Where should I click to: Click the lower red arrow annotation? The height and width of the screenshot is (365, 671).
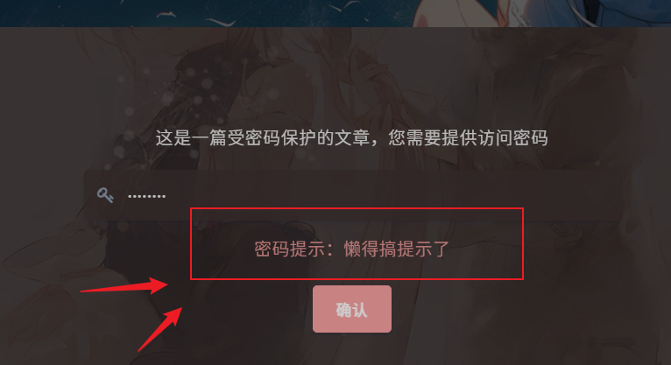pos(160,329)
